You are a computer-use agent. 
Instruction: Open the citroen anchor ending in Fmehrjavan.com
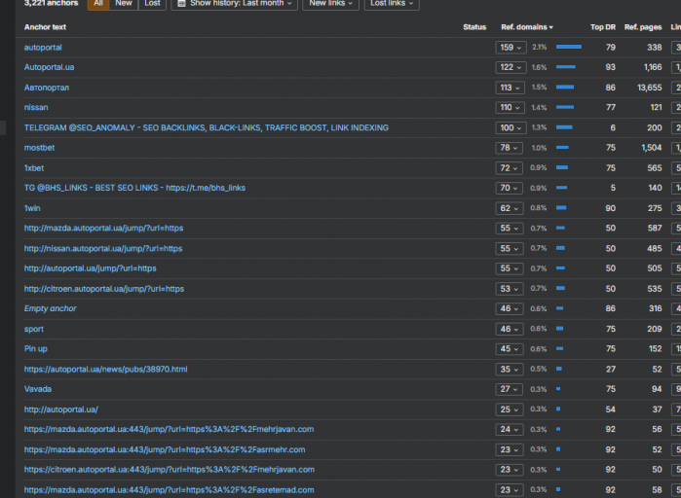(170, 470)
